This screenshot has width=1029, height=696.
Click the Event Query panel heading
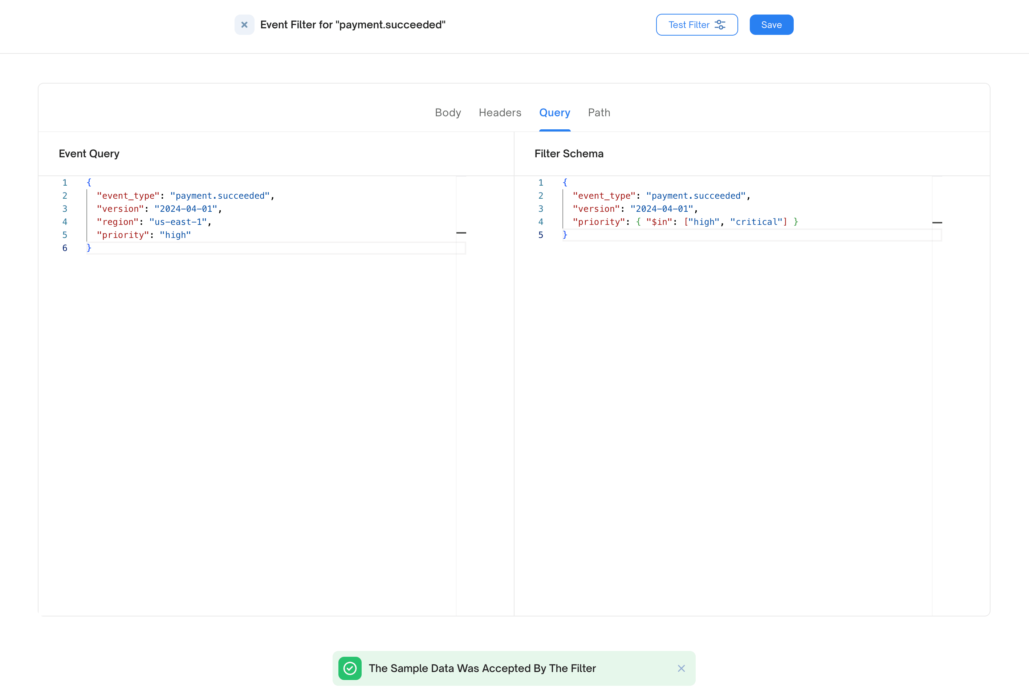pos(89,154)
